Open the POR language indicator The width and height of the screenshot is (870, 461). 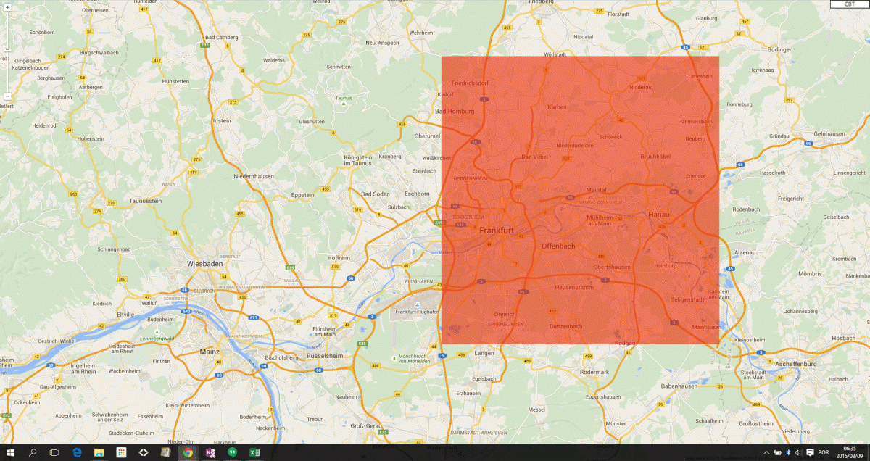point(824,452)
